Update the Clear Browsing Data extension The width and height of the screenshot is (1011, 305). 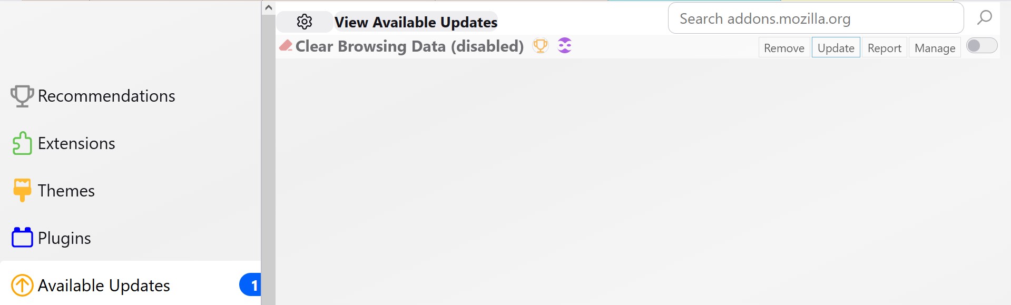click(x=836, y=47)
